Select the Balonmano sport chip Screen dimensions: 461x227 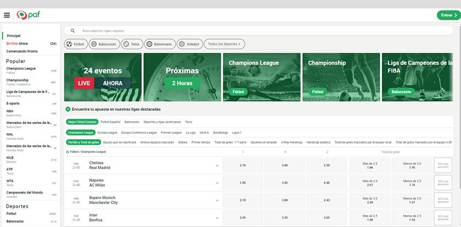pos(160,44)
